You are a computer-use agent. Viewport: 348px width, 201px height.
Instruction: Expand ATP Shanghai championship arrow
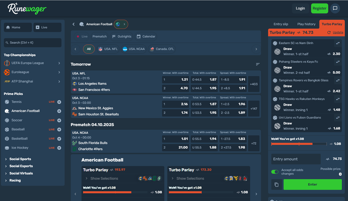click(59, 82)
